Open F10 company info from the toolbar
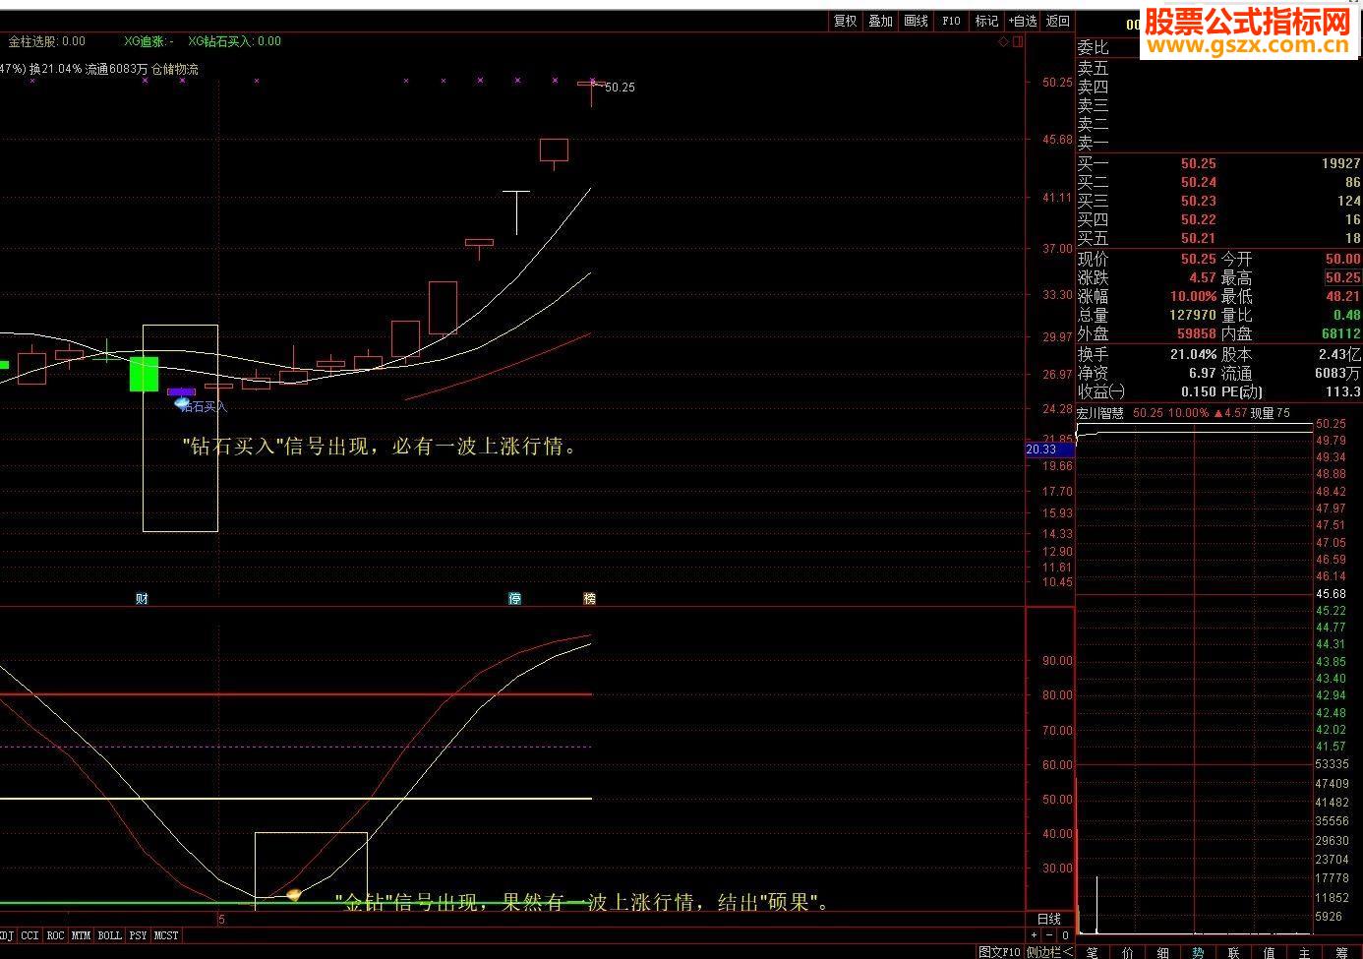Viewport: 1363px width, 959px height. tap(951, 21)
